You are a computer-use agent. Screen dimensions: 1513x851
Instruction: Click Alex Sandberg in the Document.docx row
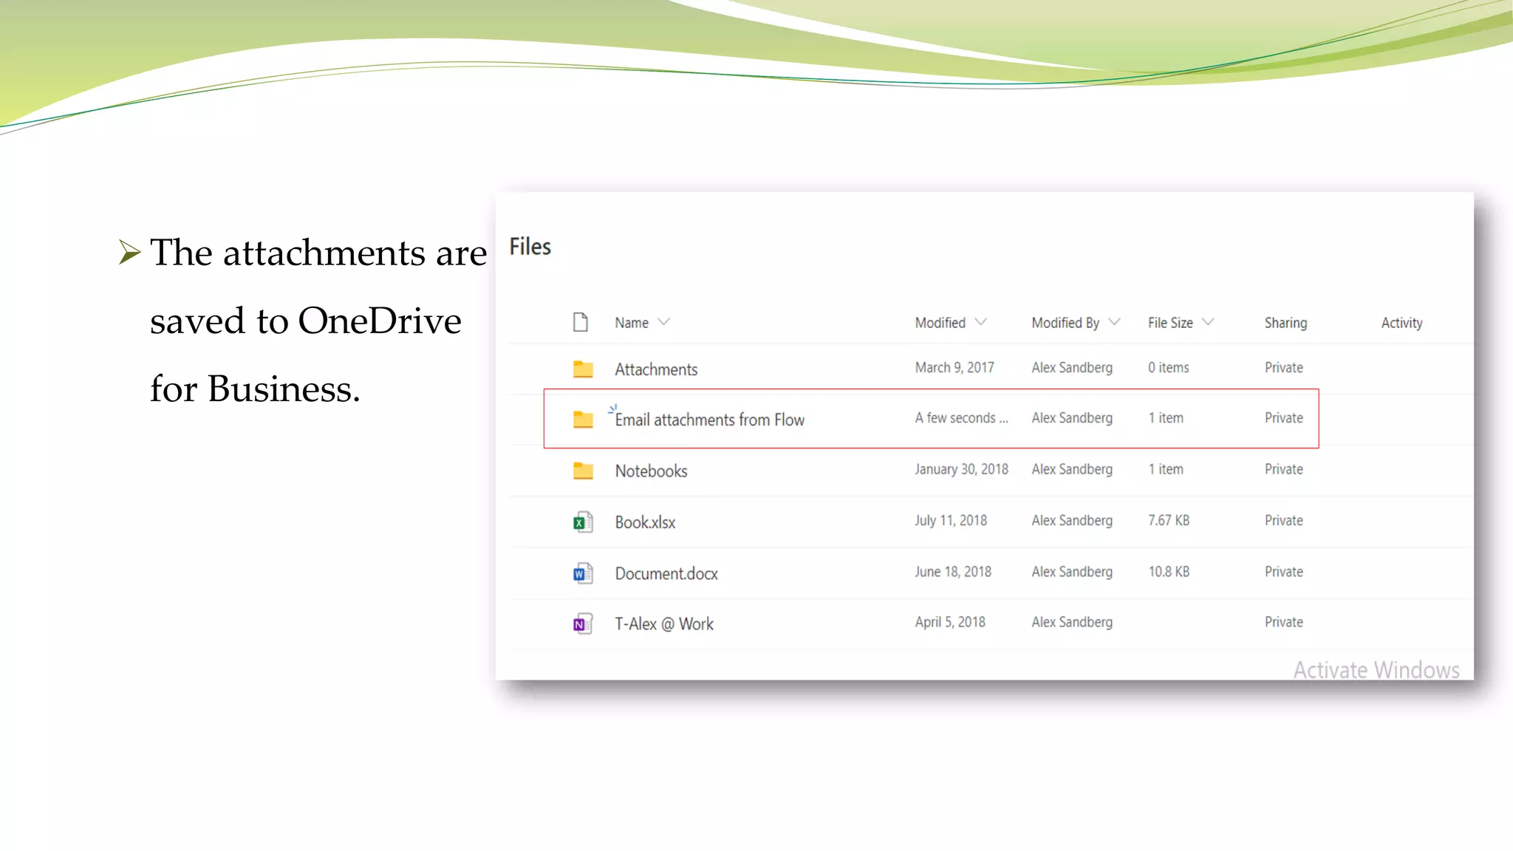point(1072,572)
